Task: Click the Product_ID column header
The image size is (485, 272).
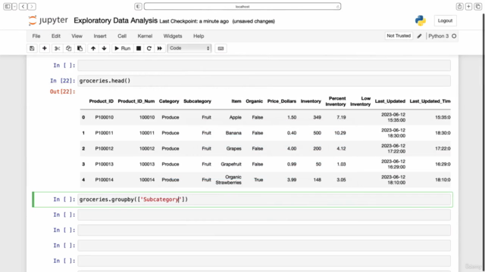Action: pyautogui.click(x=101, y=101)
